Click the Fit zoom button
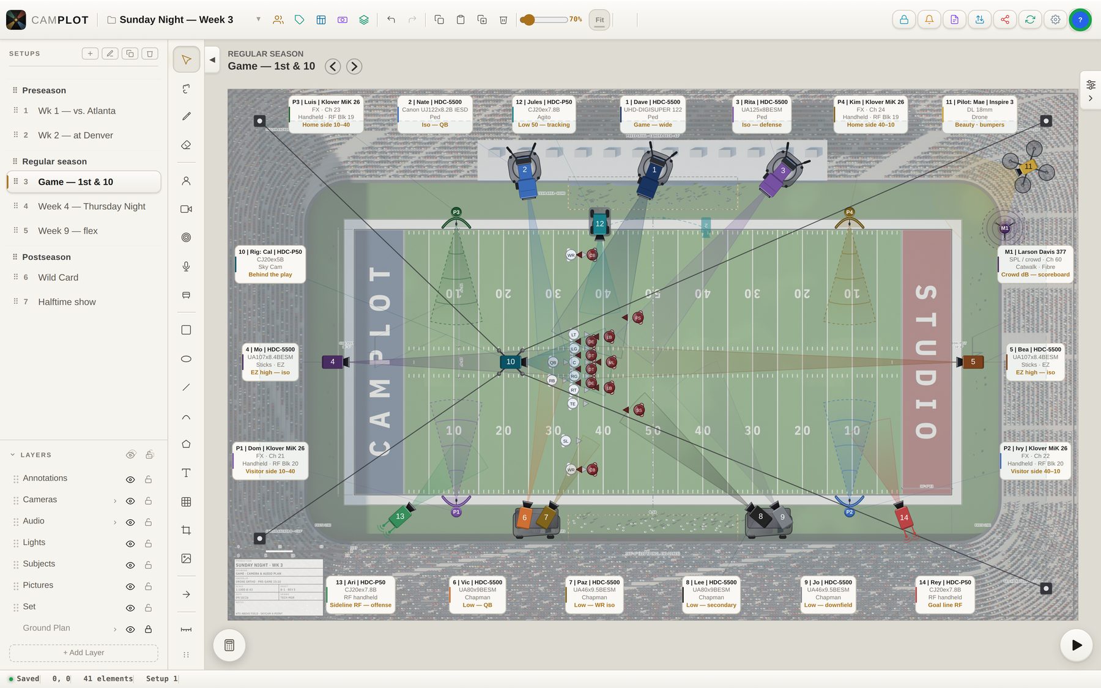 pyautogui.click(x=599, y=20)
